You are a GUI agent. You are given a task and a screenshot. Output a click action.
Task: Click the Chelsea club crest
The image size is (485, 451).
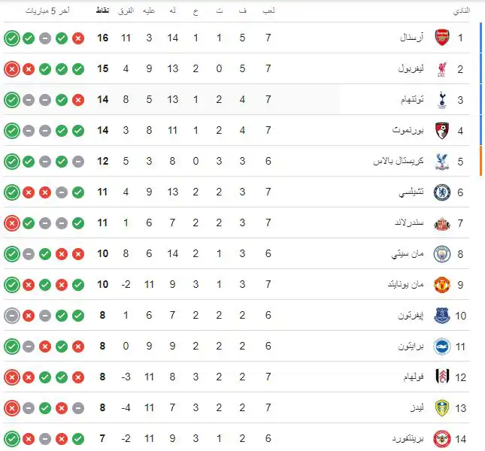(x=441, y=192)
